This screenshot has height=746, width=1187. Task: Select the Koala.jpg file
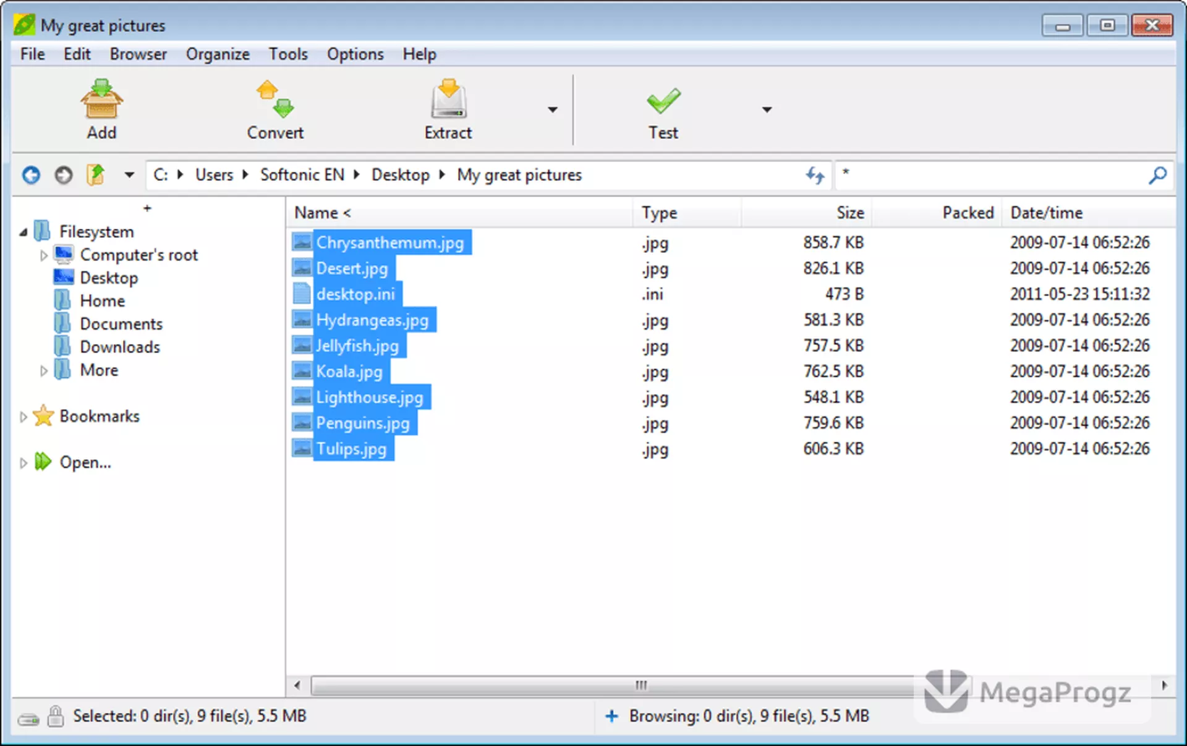point(349,371)
